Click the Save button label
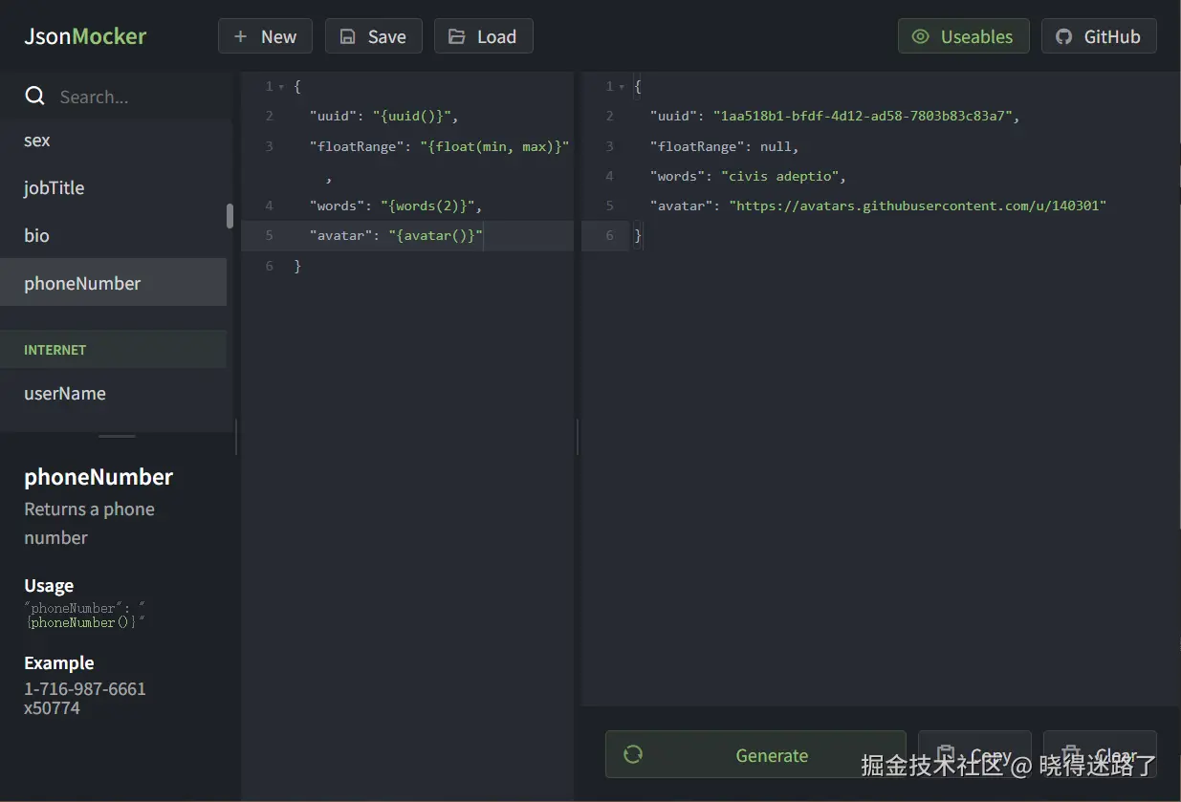Viewport: 1181px width, 802px height. coord(387,36)
